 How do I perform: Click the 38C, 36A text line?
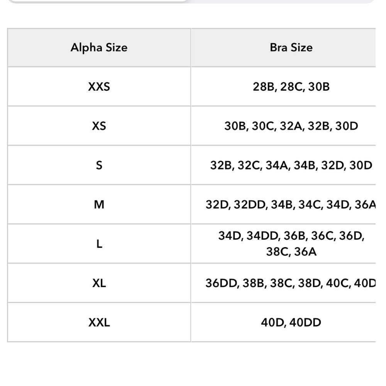291,252
